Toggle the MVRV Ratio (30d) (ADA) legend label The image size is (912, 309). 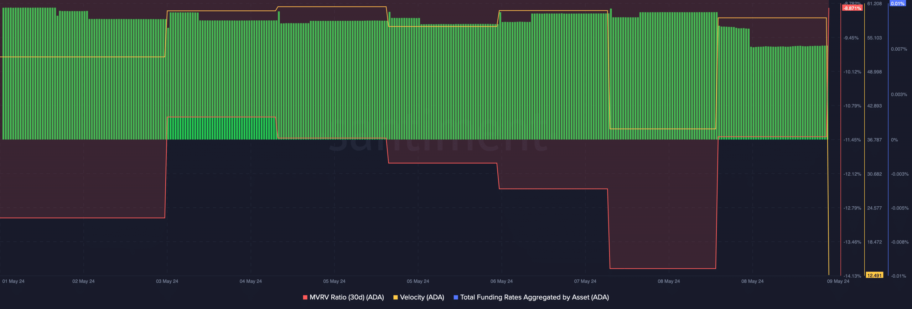[347, 297]
